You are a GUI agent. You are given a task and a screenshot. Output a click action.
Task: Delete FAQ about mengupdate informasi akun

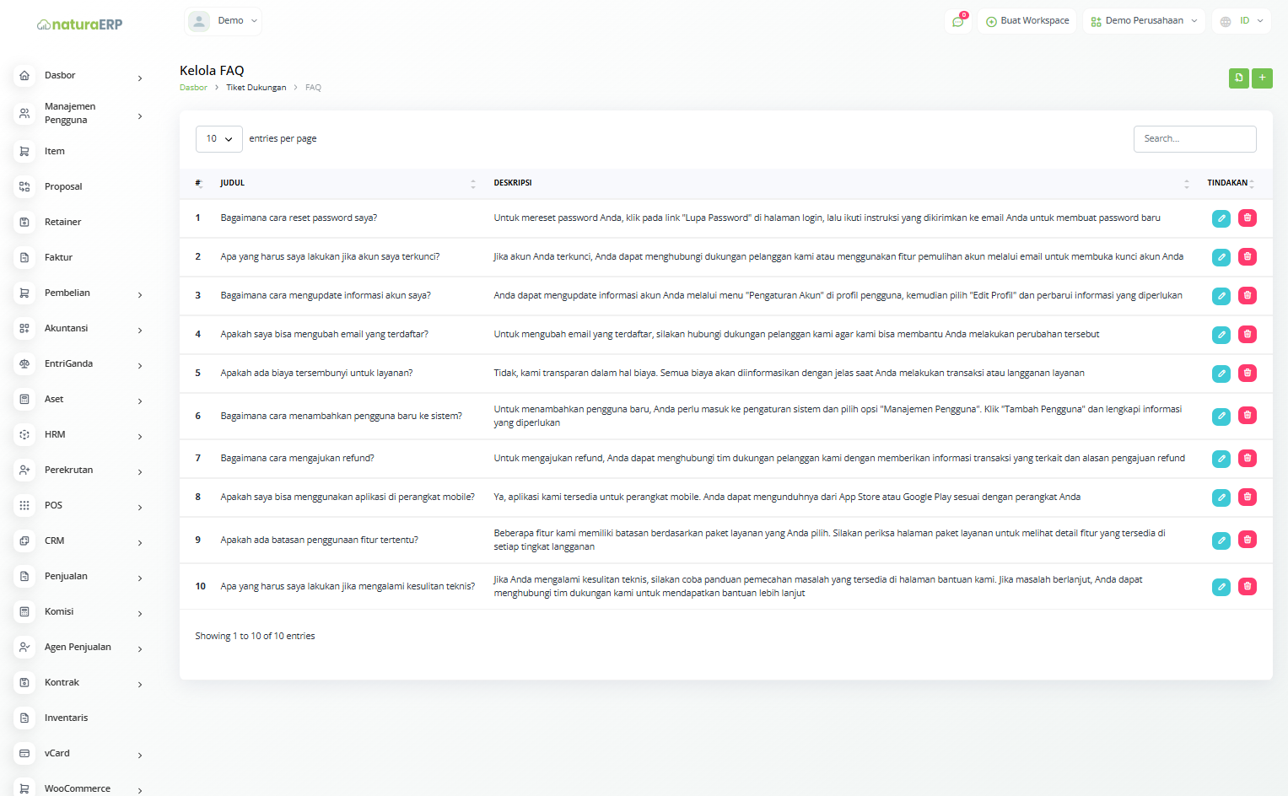pos(1248,296)
